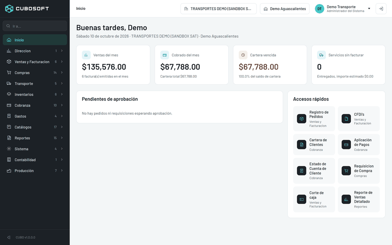Click the Inicio home icon in sidebar

click(9, 40)
